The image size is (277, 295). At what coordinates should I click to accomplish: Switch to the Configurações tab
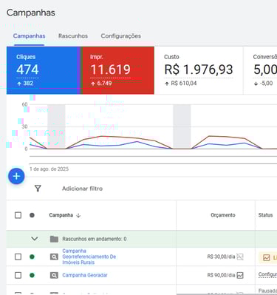click(x=121, y=36)
